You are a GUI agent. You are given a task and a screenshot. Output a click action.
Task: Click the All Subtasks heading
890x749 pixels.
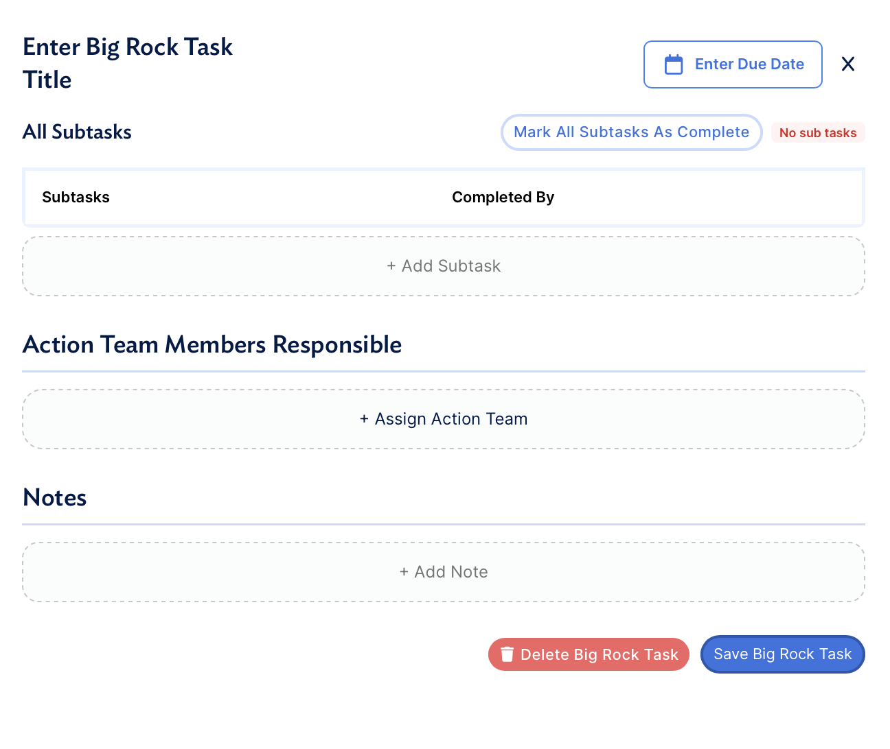77,132
